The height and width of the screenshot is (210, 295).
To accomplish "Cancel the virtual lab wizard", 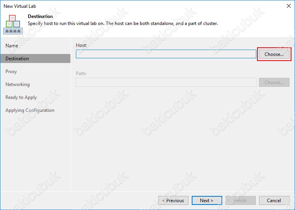I will (274, 201).
